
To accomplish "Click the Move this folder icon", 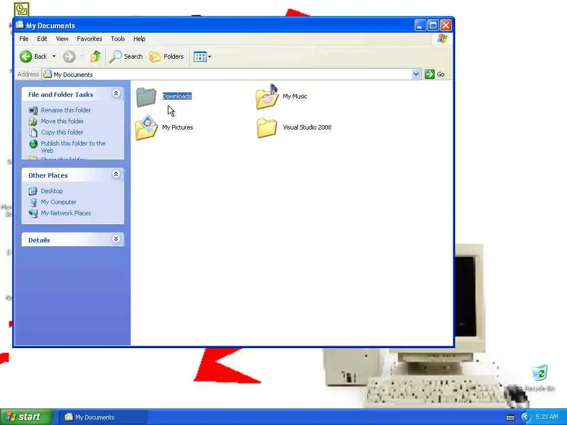I will pyautogui.click(x=33, y=121).
